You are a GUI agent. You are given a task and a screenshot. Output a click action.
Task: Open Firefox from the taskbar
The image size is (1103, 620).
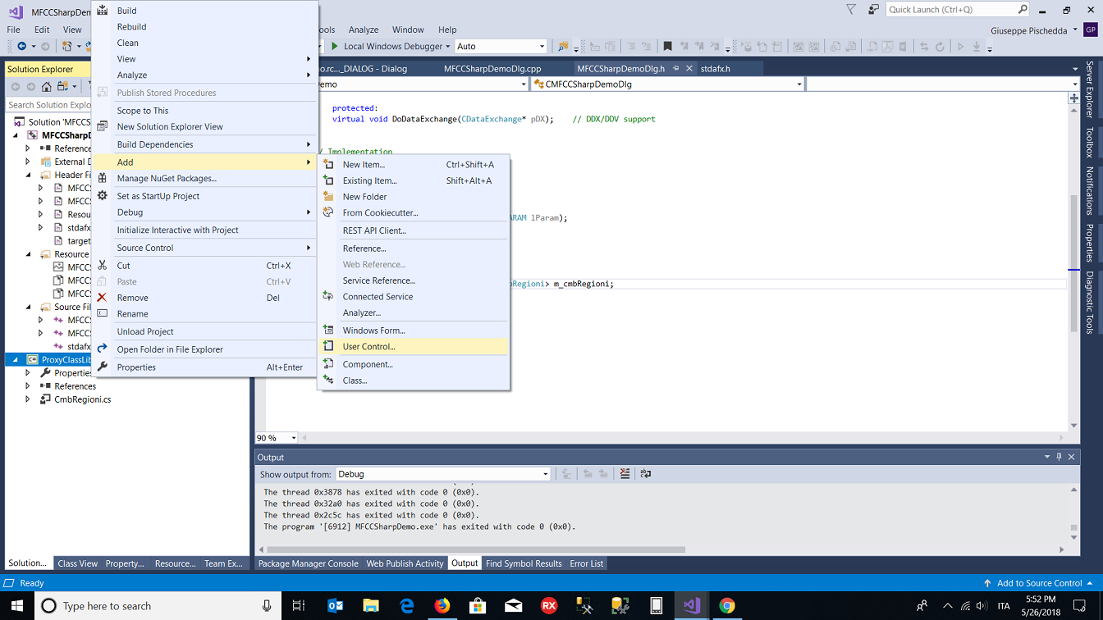tap(442, 606)
